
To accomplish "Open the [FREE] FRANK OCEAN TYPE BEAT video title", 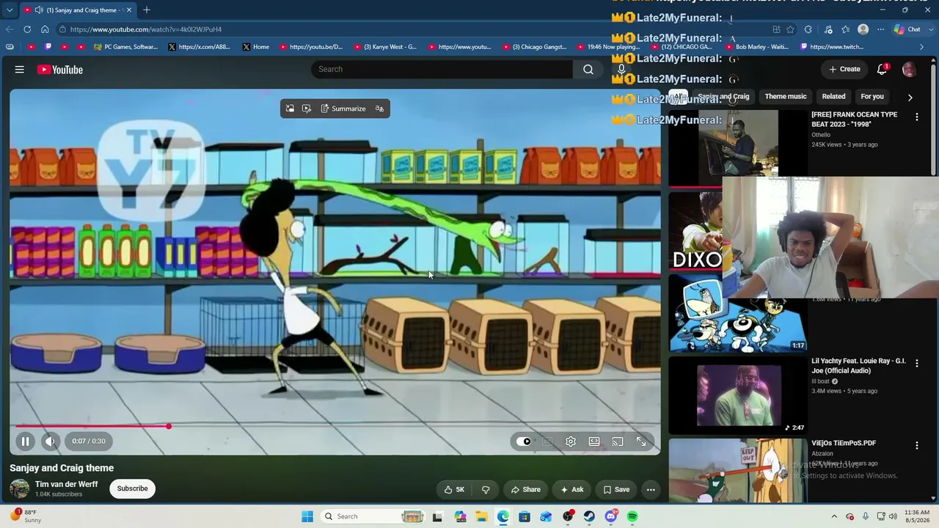I will click(855, 119).
